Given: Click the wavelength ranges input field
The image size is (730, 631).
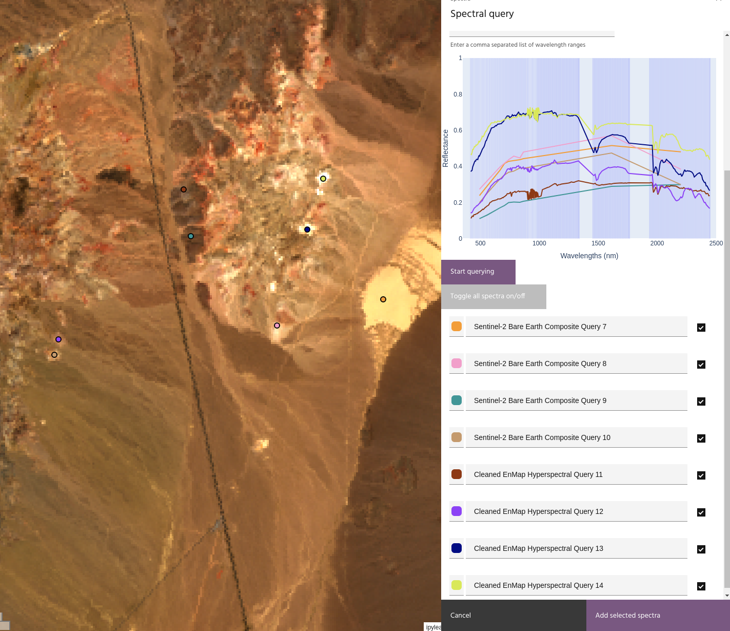Looking at the screenshot, I should pyautogui.click(x=531, y=32).
